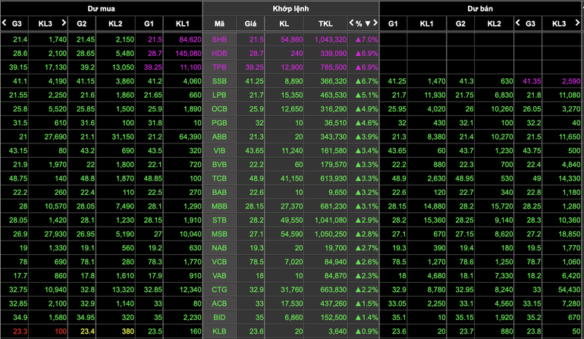Click SSB sell G3 price 41.35
Screen dimensions: 584x339
532,81
